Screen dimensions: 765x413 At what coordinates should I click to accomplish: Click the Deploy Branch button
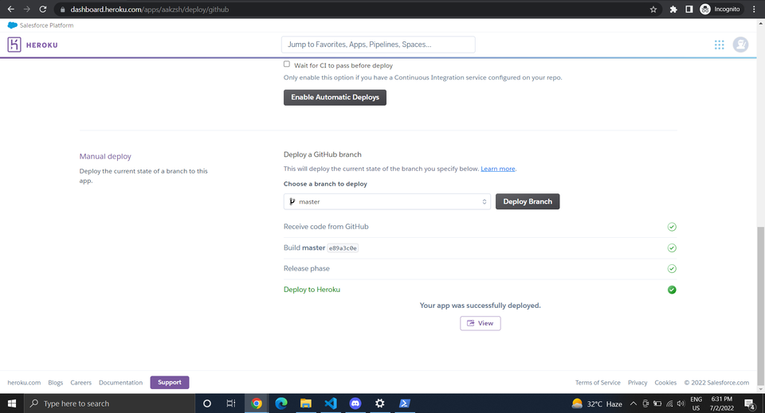click(528, 201)
